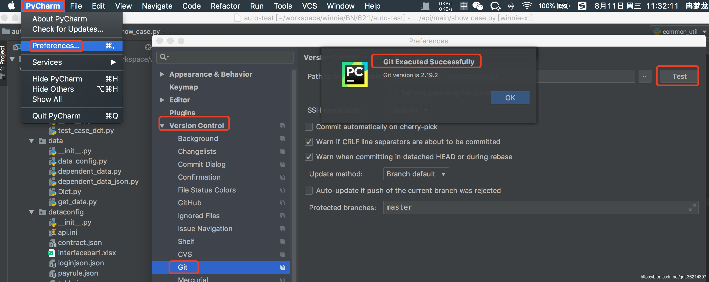Click per-project icon next to Confirmation
The height and width of the screenshot is (282, 709).
point(282,177)
